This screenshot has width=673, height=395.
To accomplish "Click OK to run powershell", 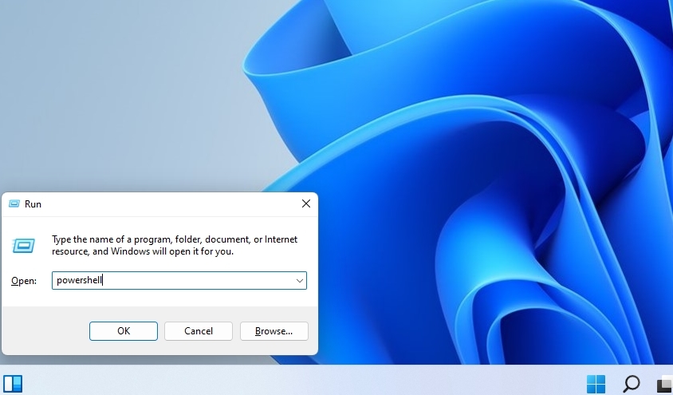I will click(123, 331).
